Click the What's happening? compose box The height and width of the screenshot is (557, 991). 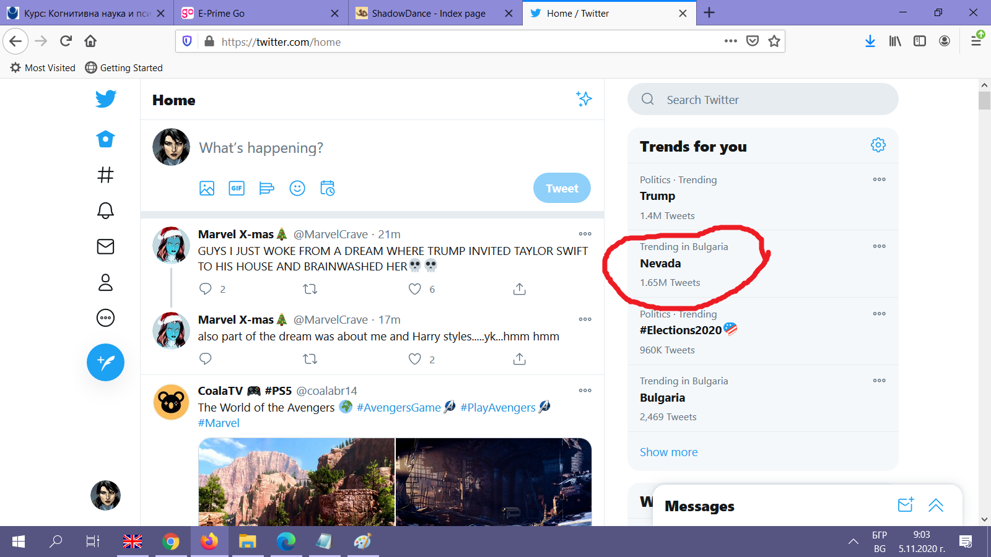[393, 148]
